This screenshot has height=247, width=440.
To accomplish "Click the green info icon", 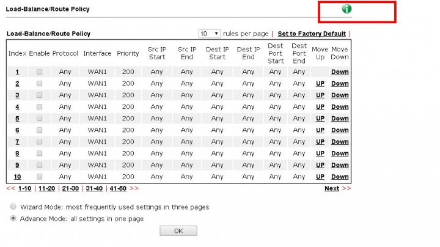I will point(346,9).
